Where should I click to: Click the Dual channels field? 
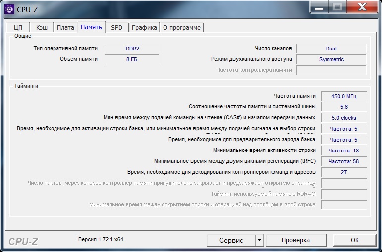[x=331, y=49]
